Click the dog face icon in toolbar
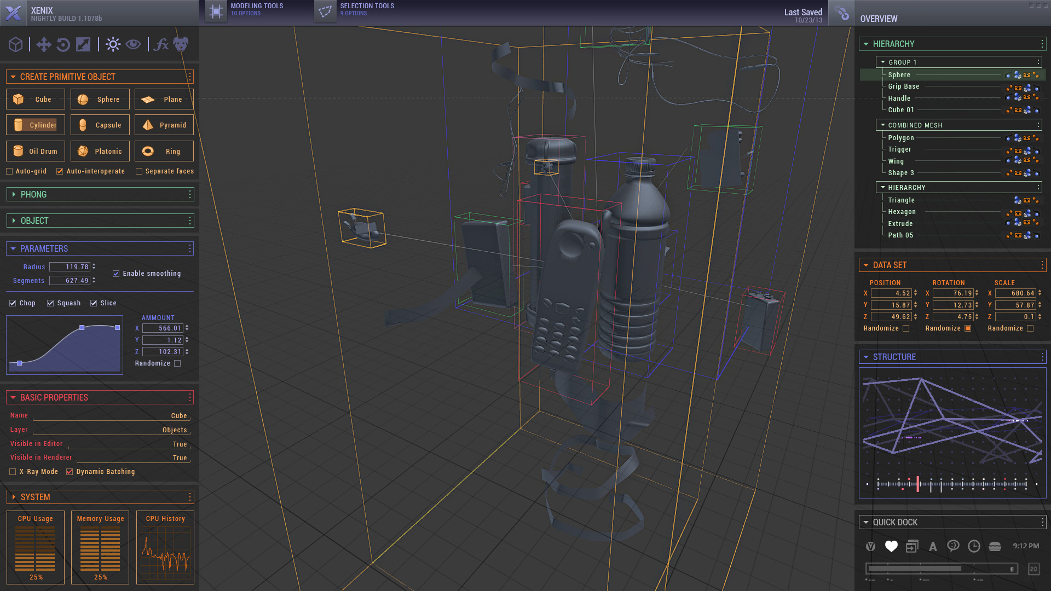 (x=181, y=44)
